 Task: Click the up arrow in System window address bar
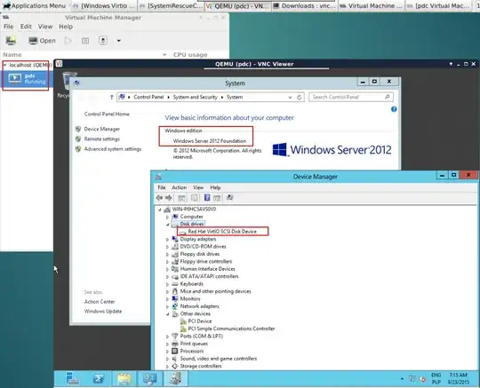[112, 98]
